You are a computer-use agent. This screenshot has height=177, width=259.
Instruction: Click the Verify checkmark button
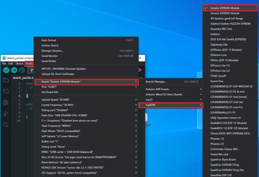pos(6,70)
